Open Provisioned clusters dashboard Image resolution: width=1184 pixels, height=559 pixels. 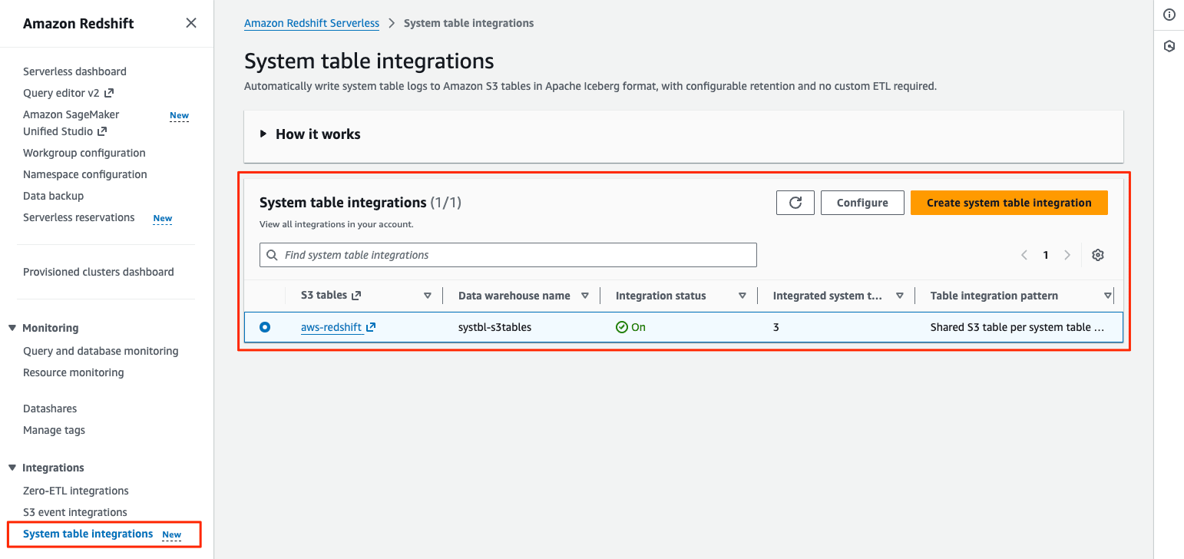[98, 272]
